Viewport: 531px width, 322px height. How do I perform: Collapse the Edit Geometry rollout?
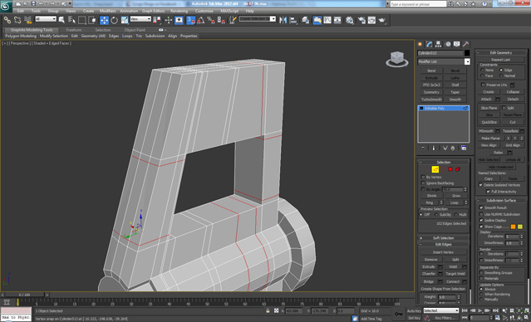pyautogui.click(x=501, y=52)
